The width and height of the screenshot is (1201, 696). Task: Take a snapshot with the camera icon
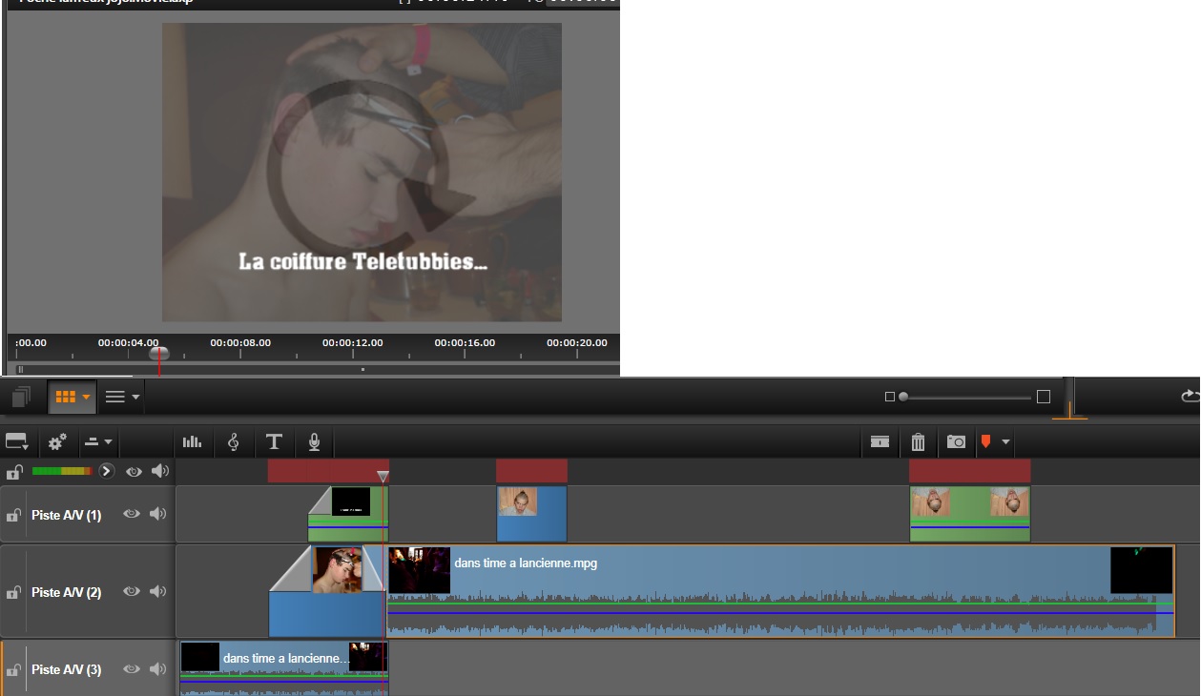point(956,441)
